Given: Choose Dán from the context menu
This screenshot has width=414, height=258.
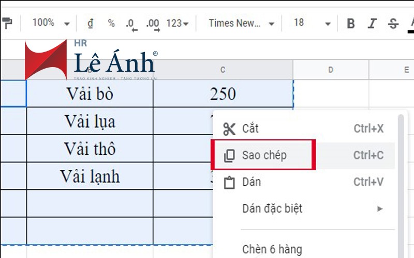Looking at the screenshot, I should [304, 182].
